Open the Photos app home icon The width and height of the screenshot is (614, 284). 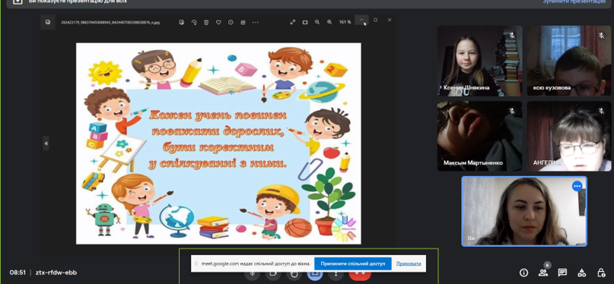tap(48, 22)
